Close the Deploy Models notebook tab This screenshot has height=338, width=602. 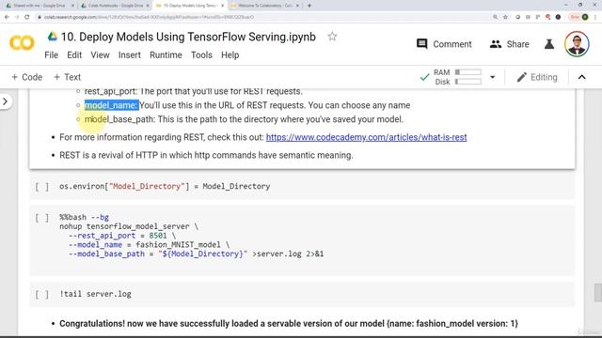click(x=222, y=6)
